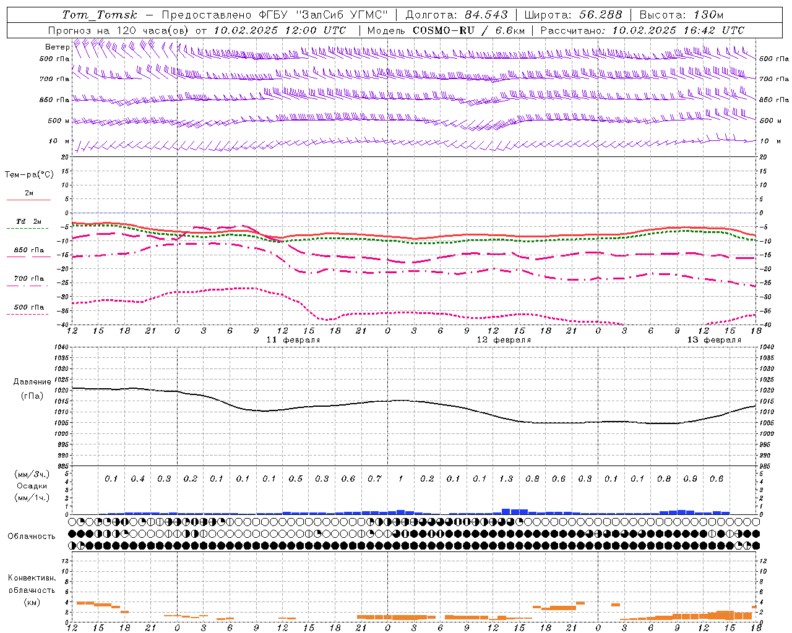Click the Td 2м dew point legend entry

click(x=29, y=221)
